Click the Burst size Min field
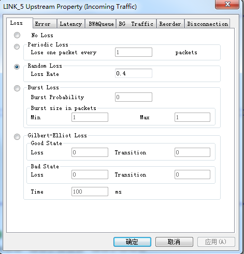Viewport: 244px width, 254px height. pyautogui.click(x=90, y=117)
